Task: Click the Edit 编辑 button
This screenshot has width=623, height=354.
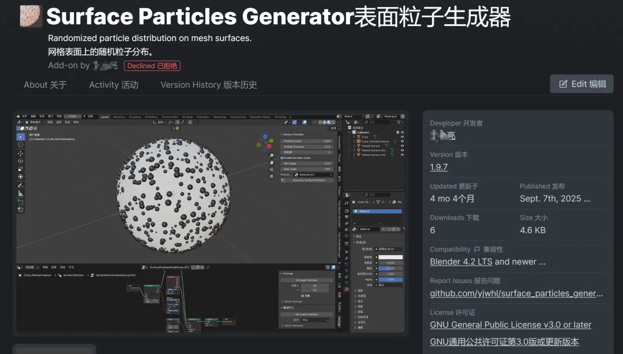Action: pos(581,84)
